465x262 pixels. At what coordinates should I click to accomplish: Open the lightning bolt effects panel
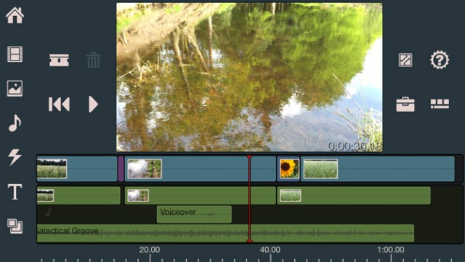point(15,157)
